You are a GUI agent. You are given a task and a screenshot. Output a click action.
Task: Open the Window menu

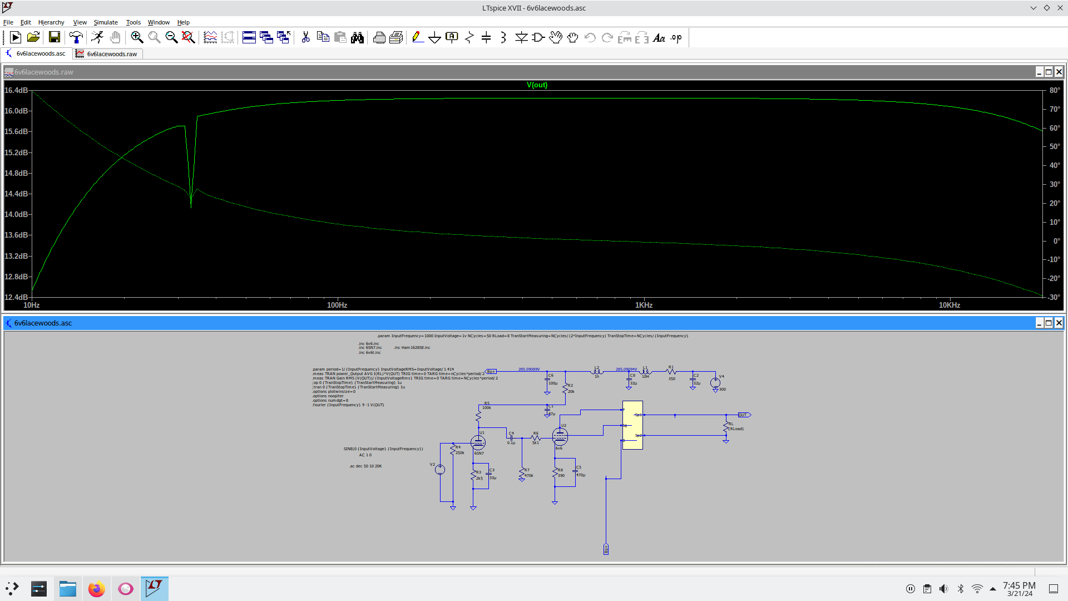pyautogui.click(x=159, y=22)
